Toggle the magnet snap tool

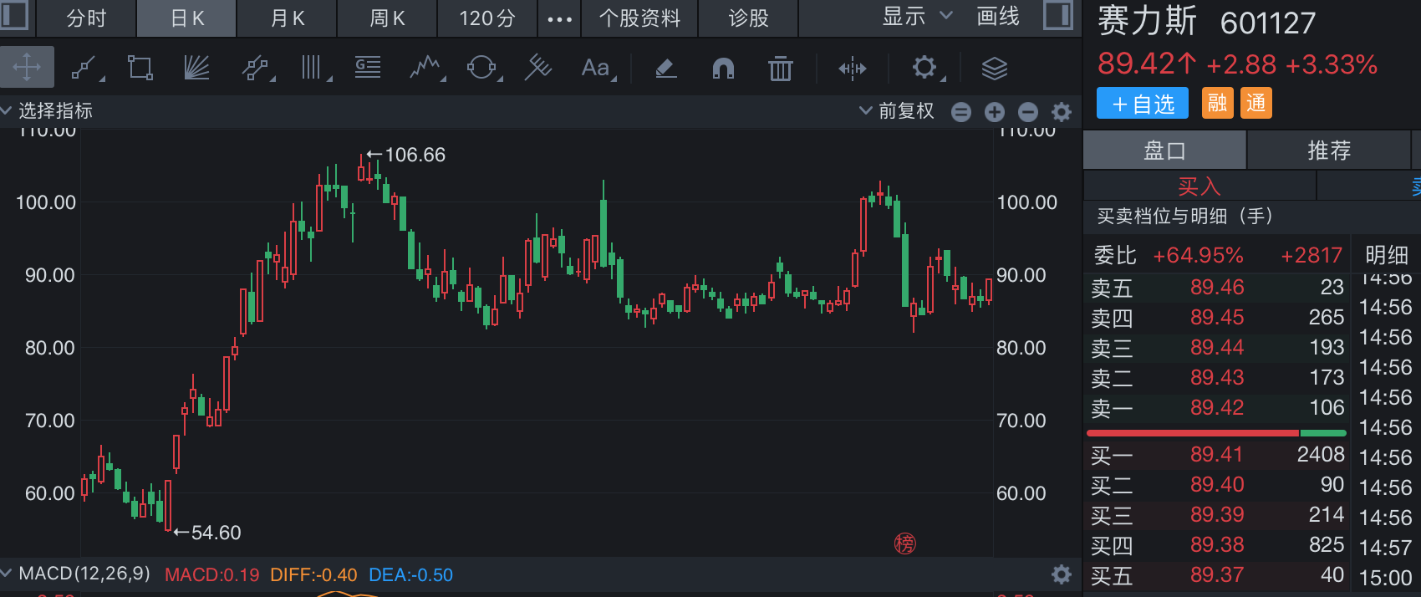723,69
